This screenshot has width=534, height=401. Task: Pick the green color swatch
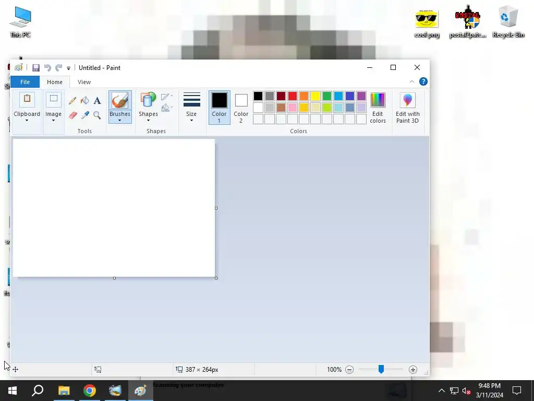click(327, 96)
